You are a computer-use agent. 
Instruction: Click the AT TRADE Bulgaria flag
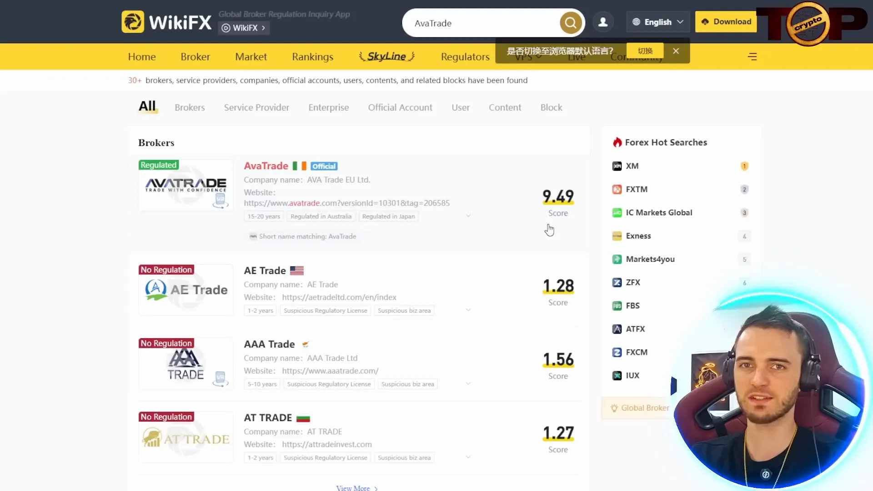[x=303, y=418]
